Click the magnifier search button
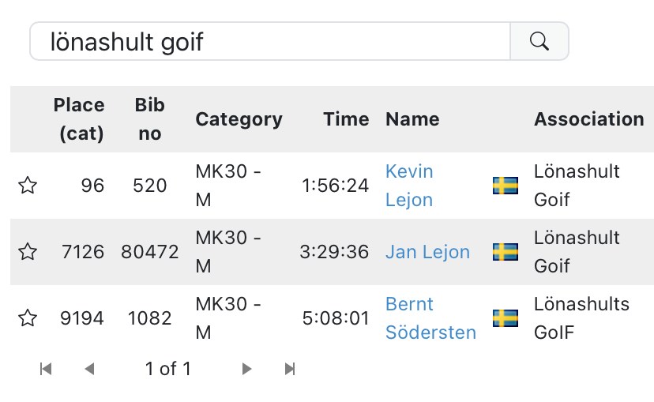Image resolution: width=654 pixels, height=402 pixels. (x=539, y=41)
